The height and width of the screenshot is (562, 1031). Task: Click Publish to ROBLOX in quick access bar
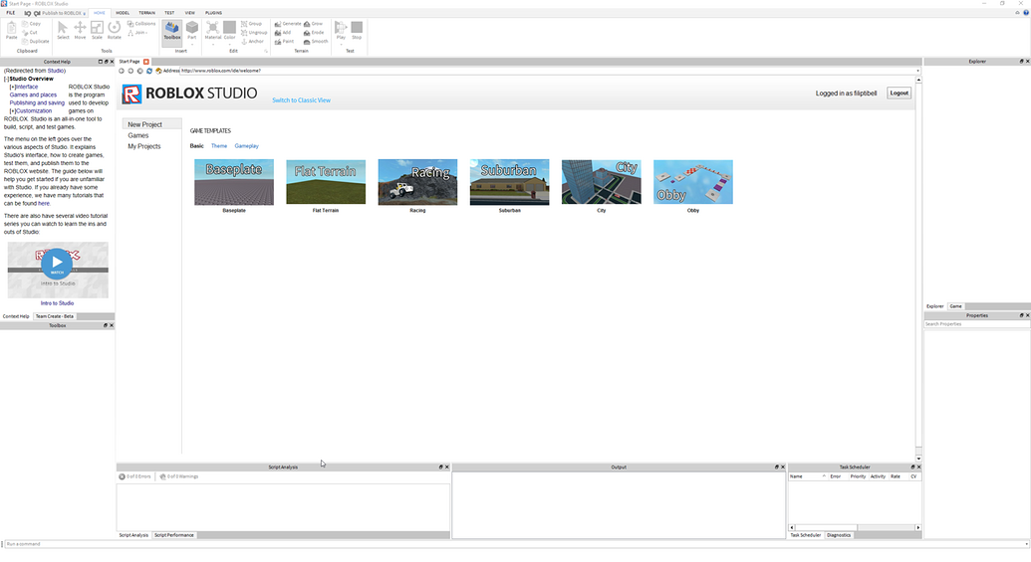click(60, 13)
